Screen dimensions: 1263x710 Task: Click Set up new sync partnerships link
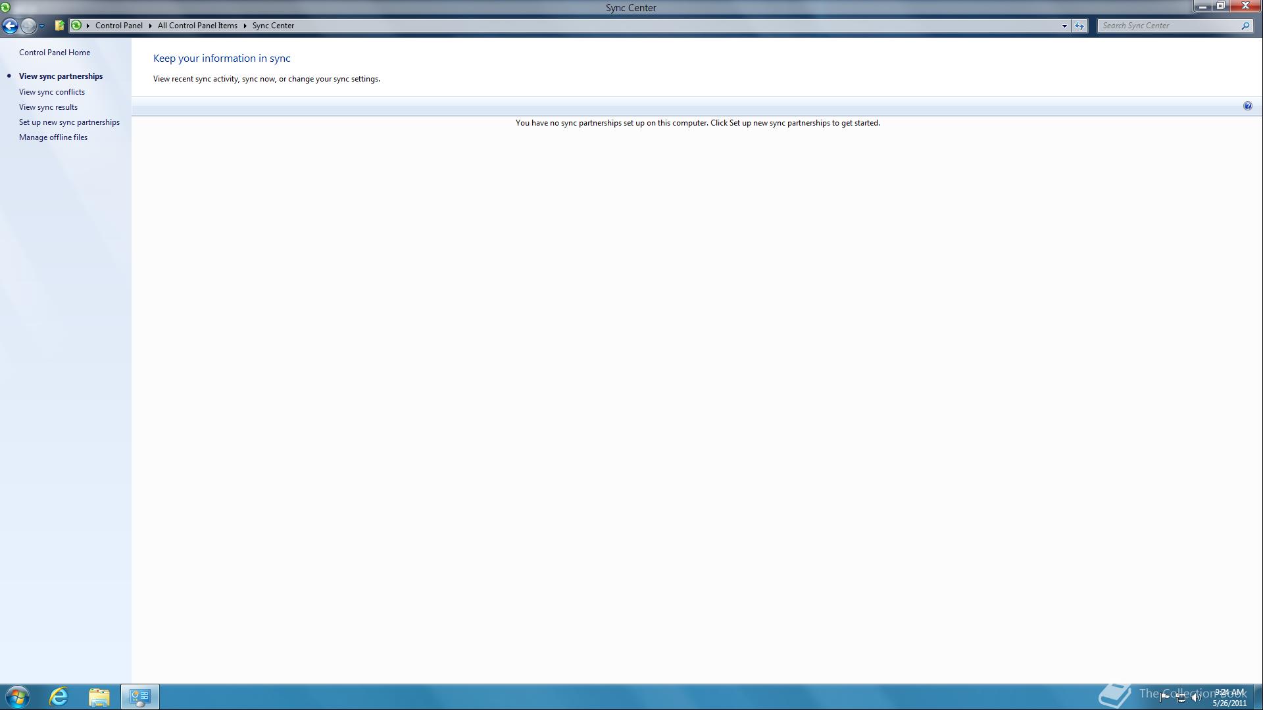pos(69,122)
